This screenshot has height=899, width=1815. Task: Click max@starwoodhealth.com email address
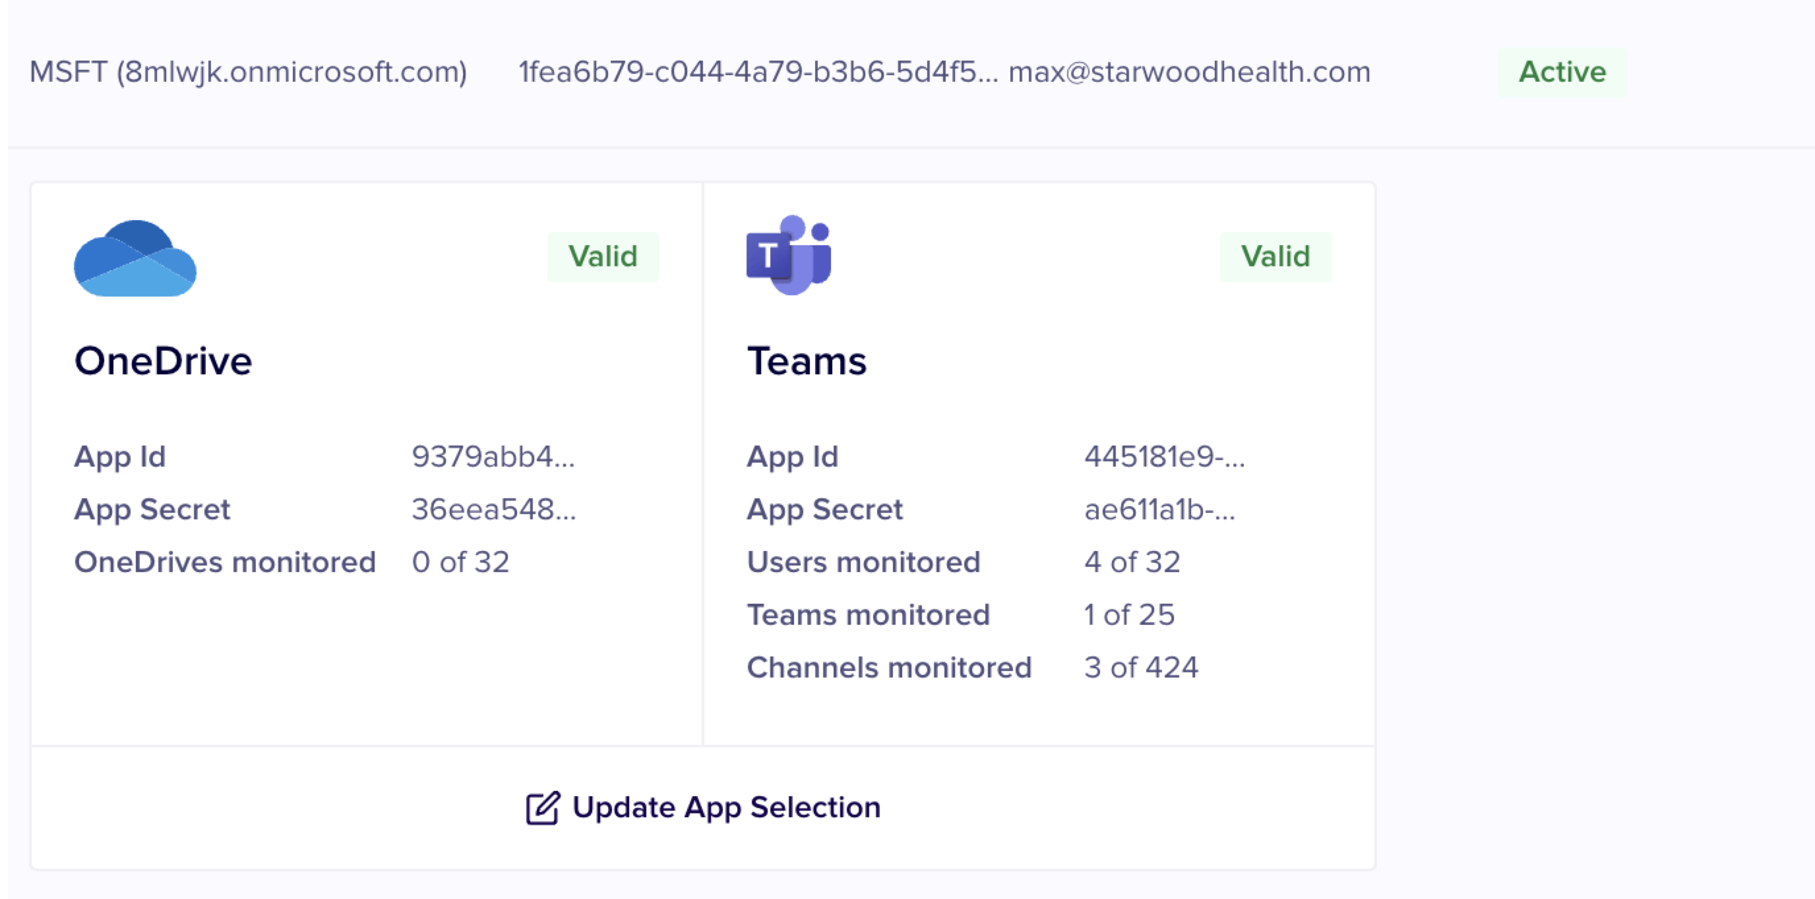click(x=1189, y=72)
